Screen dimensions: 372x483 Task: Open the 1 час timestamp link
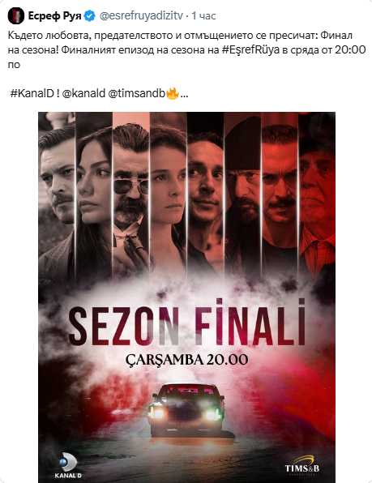(204, 15)
